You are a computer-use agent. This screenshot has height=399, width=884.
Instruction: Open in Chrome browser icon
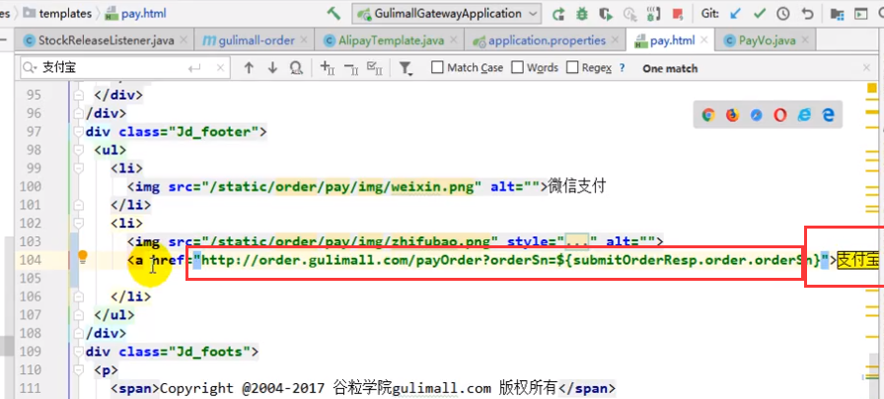pyautogui.click(x=708, y=115)
